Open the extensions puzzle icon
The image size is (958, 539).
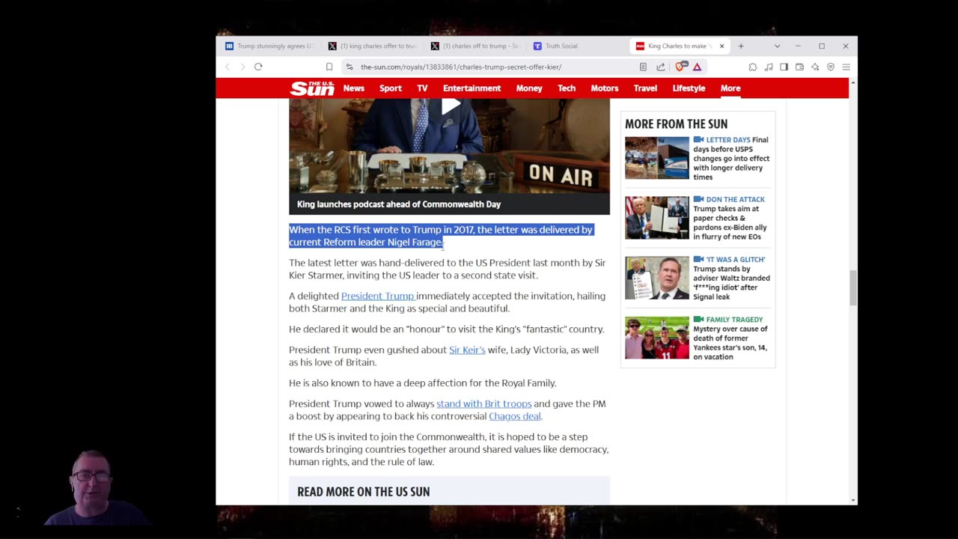pos(753,67)
